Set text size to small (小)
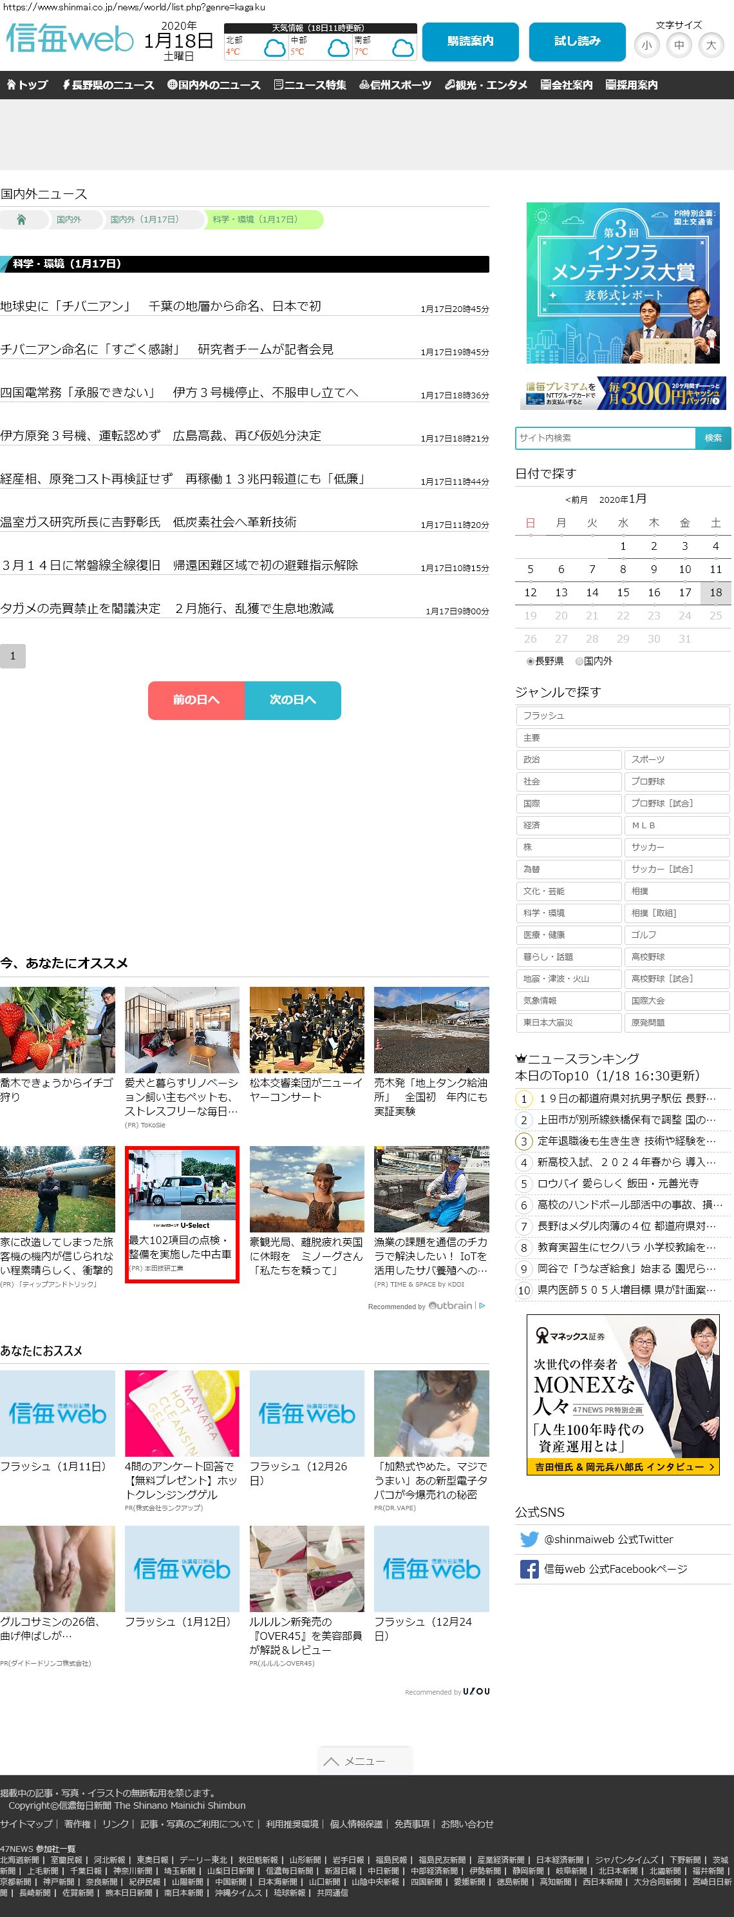734x1917 pixels. [x=646, y=45]
